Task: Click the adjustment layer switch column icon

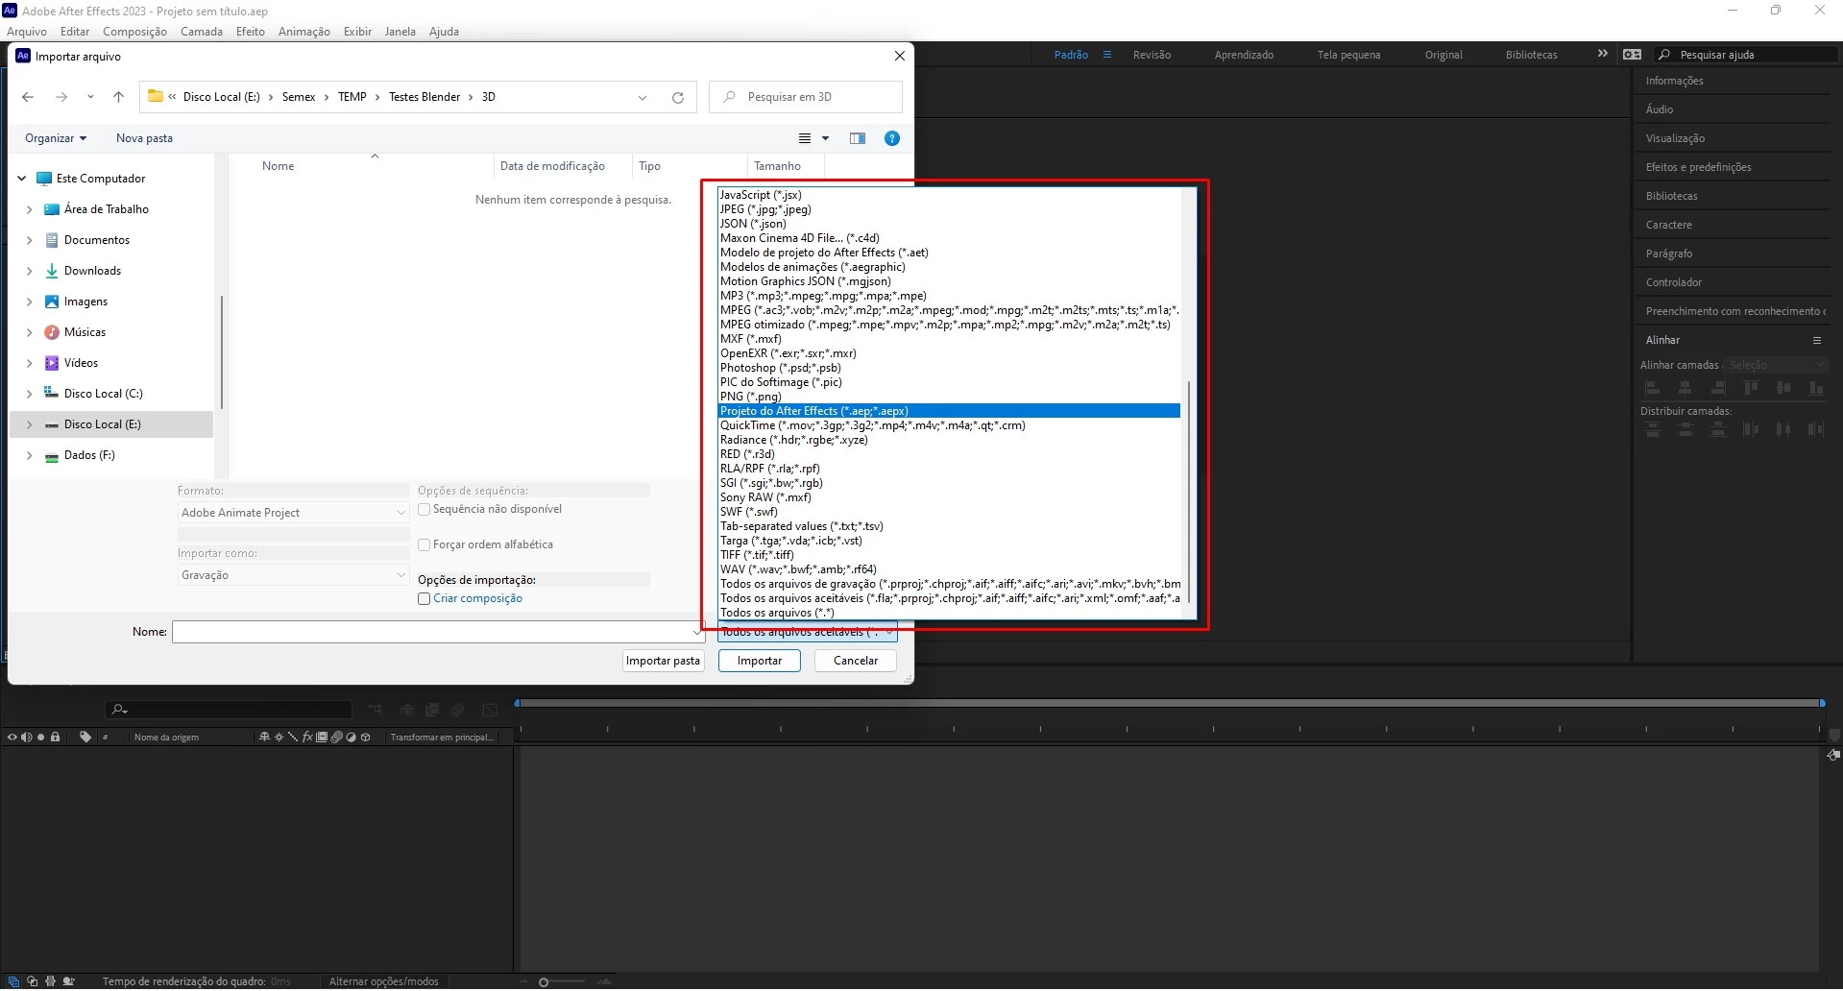Action: tap(351, 737)
